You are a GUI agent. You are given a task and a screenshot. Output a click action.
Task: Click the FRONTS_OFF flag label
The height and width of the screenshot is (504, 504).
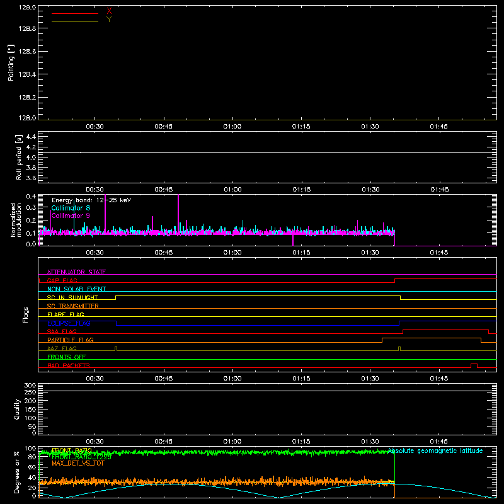pos(67,357)
